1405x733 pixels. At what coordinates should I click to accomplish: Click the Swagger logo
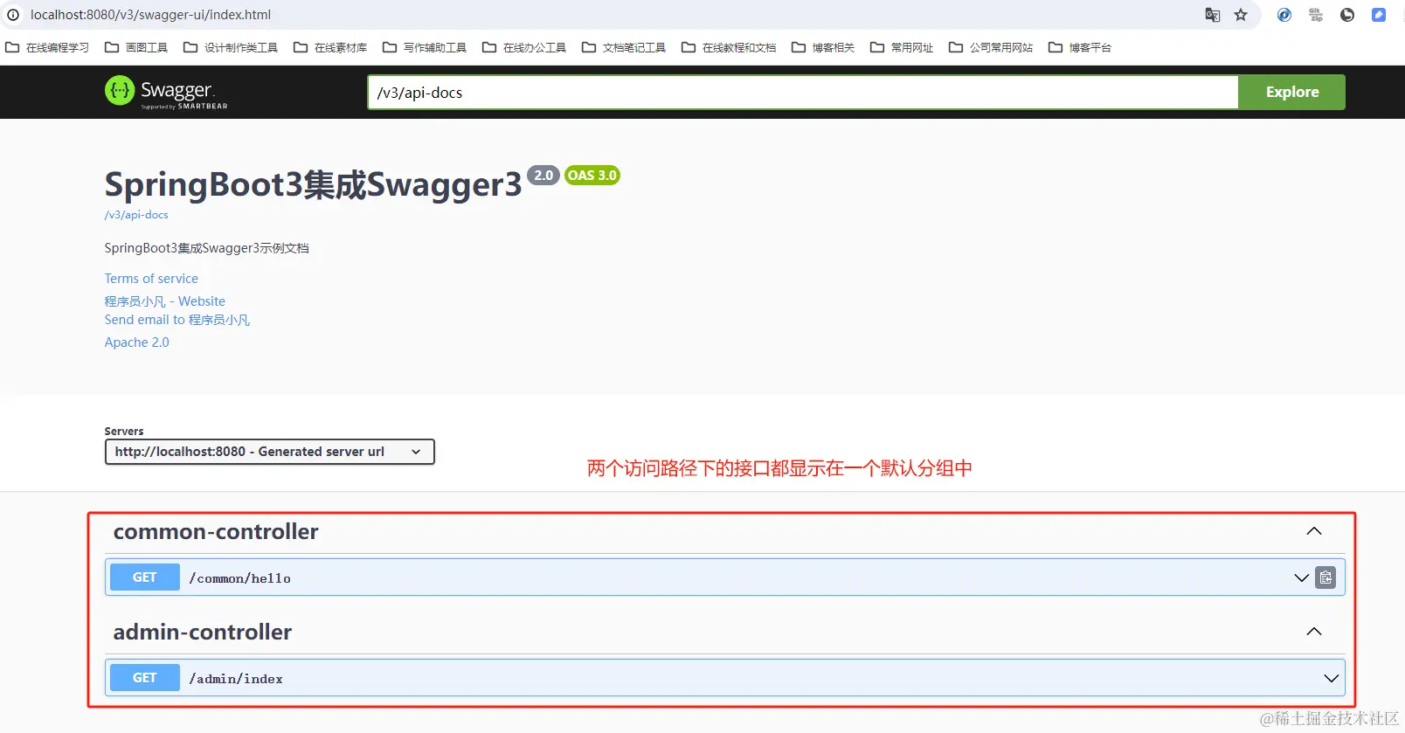point(166,92)
